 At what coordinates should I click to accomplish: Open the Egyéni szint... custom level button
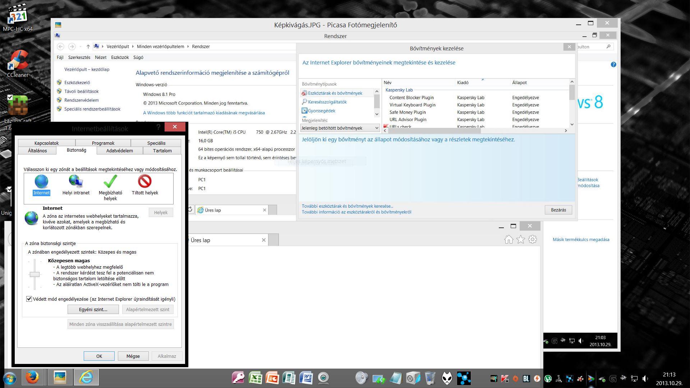click(x=93, y=309)
